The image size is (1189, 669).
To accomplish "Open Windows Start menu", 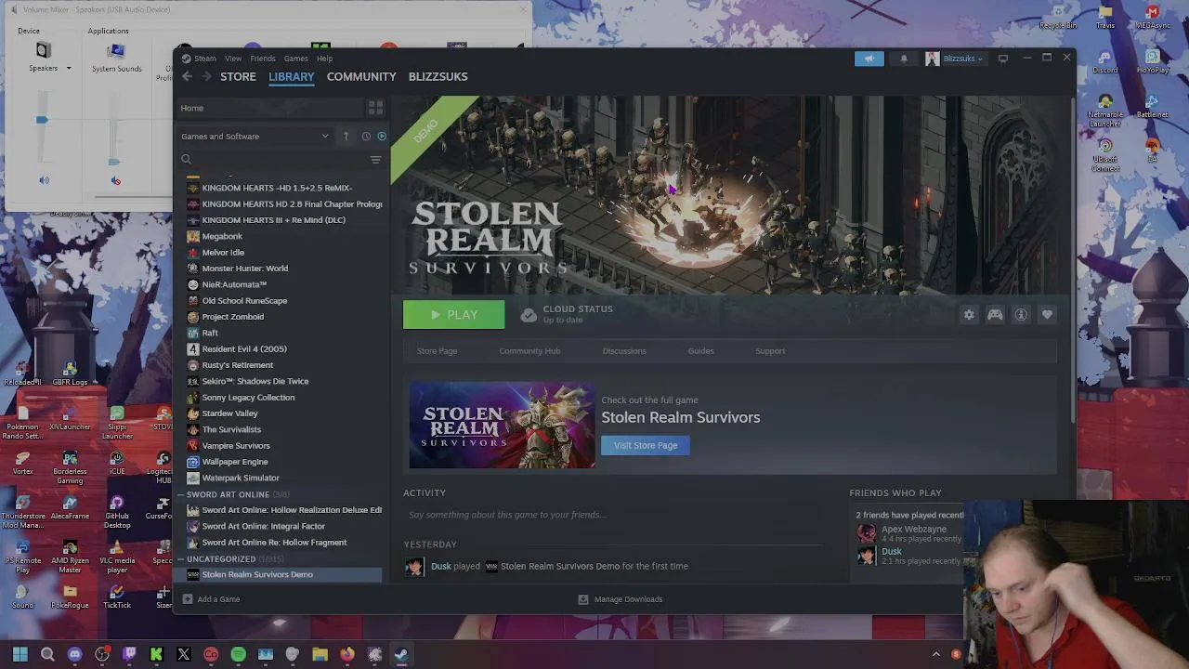I will point(20,655).
